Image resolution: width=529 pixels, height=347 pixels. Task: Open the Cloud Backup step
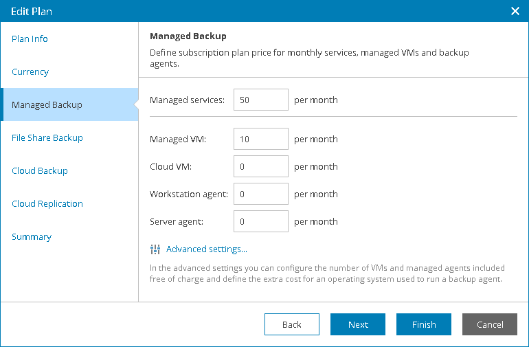[40, 171]
